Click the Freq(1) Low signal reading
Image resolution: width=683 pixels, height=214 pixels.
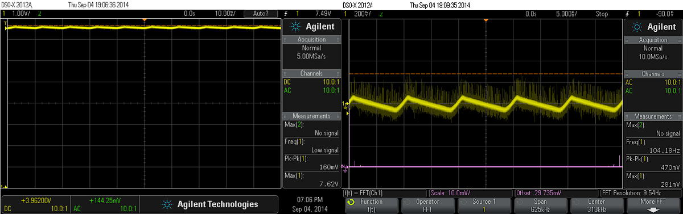click(x=311, y=146)
